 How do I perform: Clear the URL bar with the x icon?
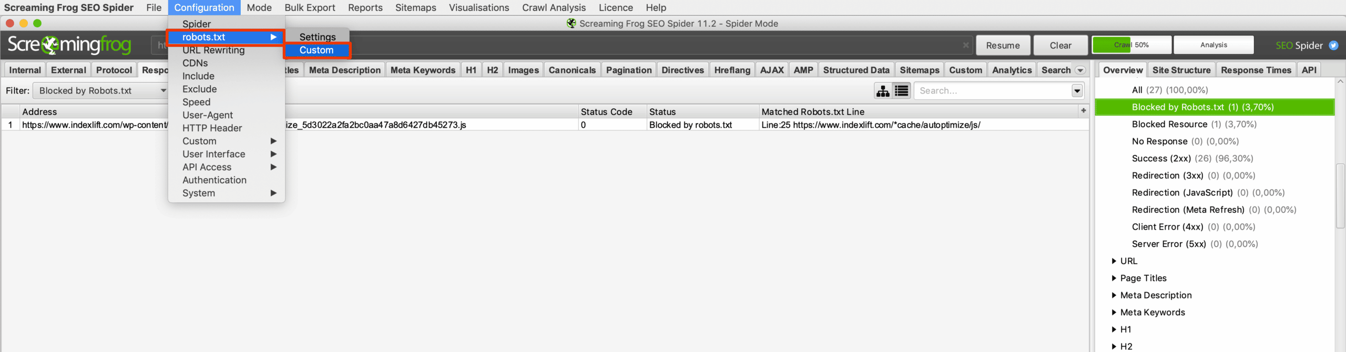point(966,45)
